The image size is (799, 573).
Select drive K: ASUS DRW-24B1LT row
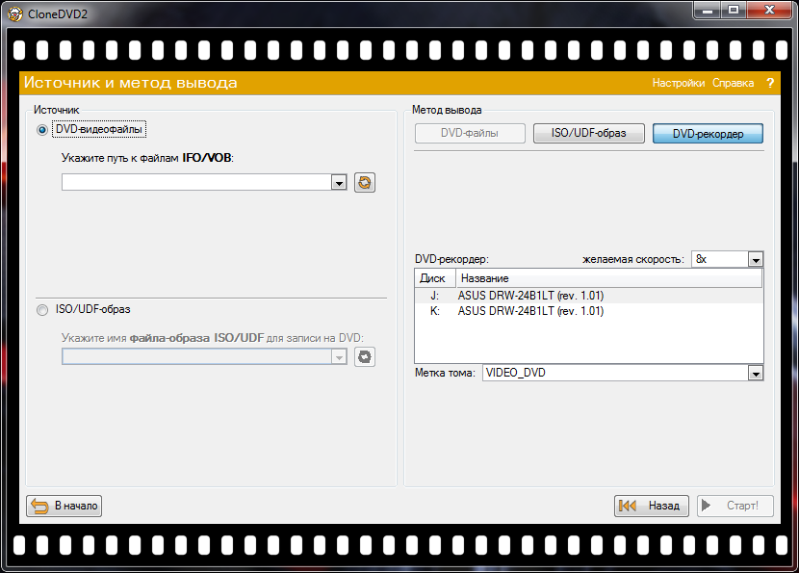click(x=588, y=311)
